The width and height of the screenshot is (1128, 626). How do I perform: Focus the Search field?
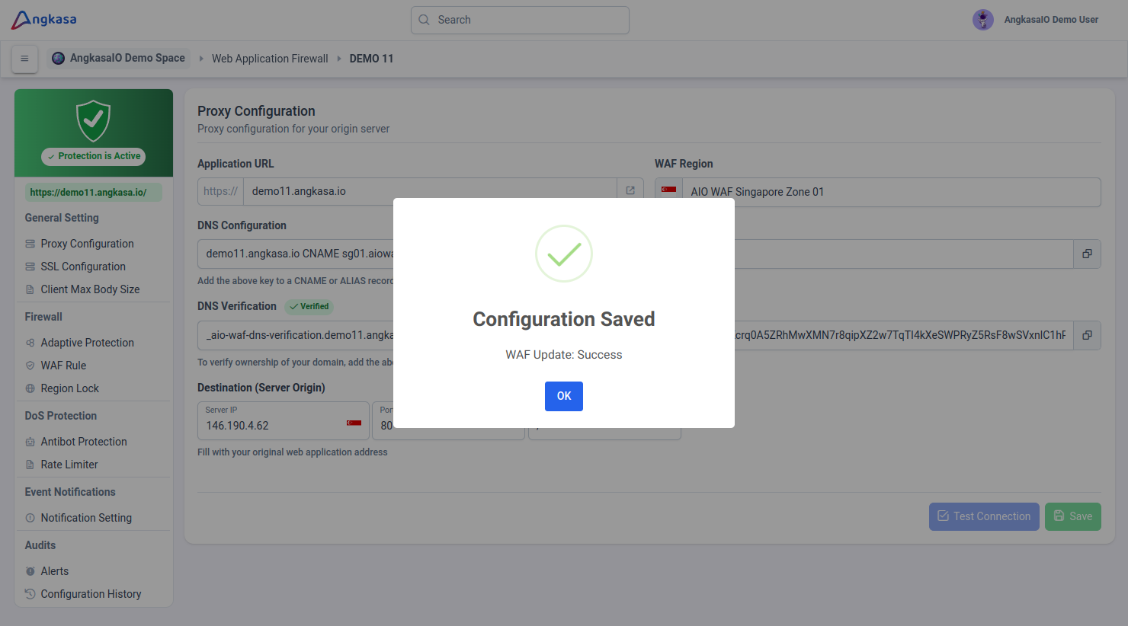[520, 20]
